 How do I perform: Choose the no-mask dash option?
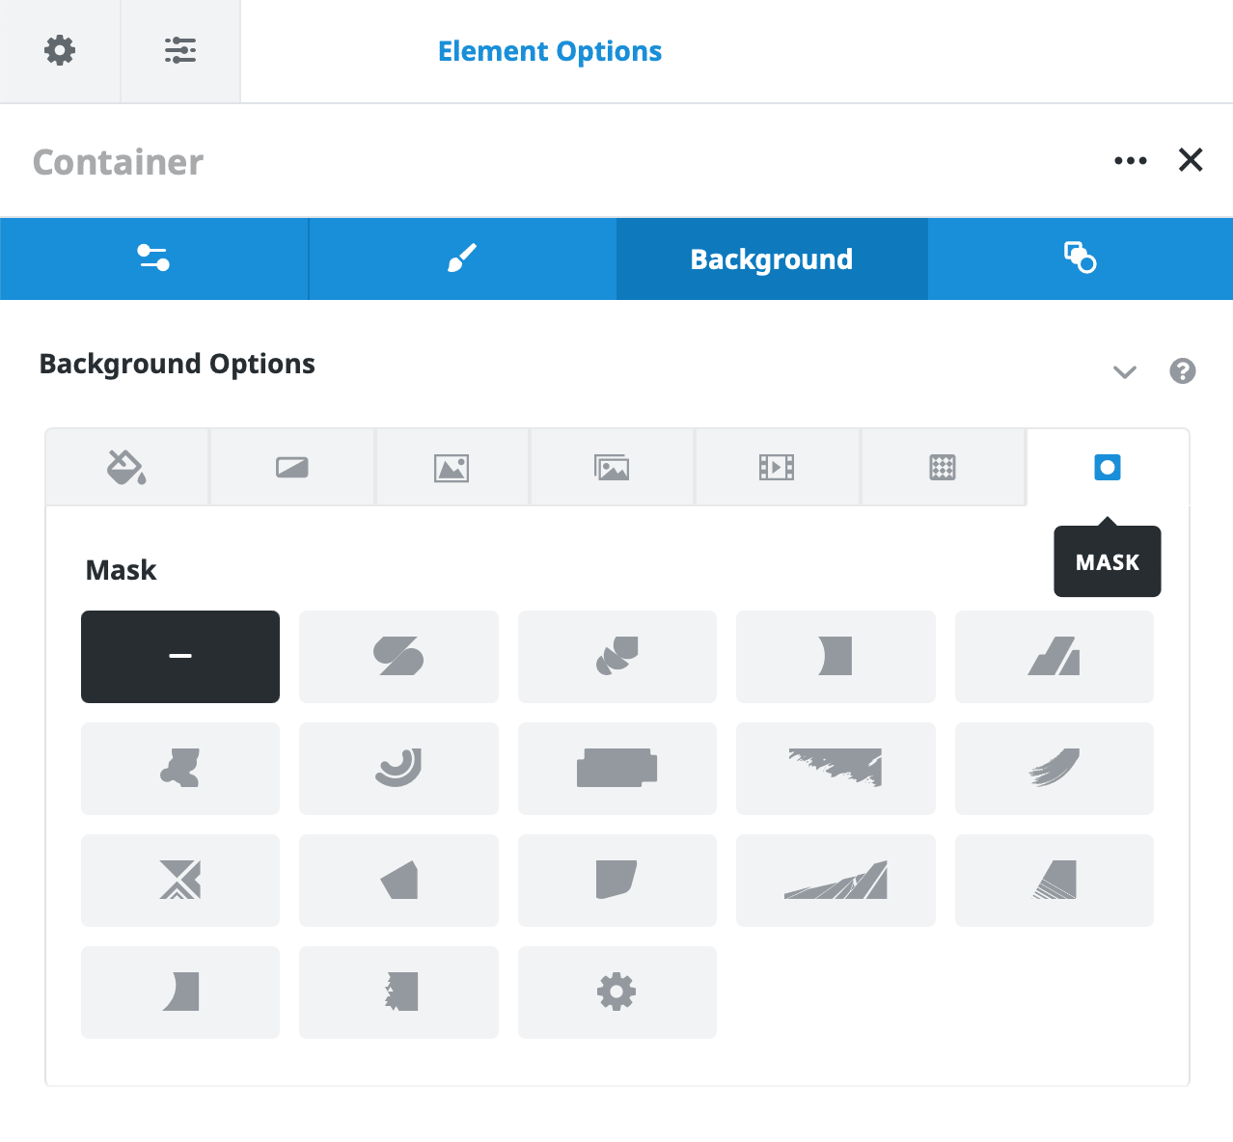pos(180,657)
